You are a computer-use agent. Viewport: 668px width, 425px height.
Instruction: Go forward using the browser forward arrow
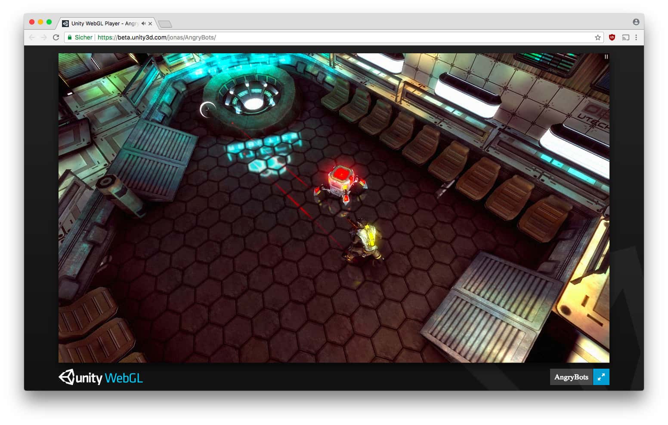click(x=44, y=37)
